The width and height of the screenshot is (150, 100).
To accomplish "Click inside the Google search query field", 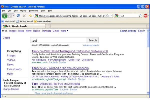I will pyautogui.click(x=58, y=40).
